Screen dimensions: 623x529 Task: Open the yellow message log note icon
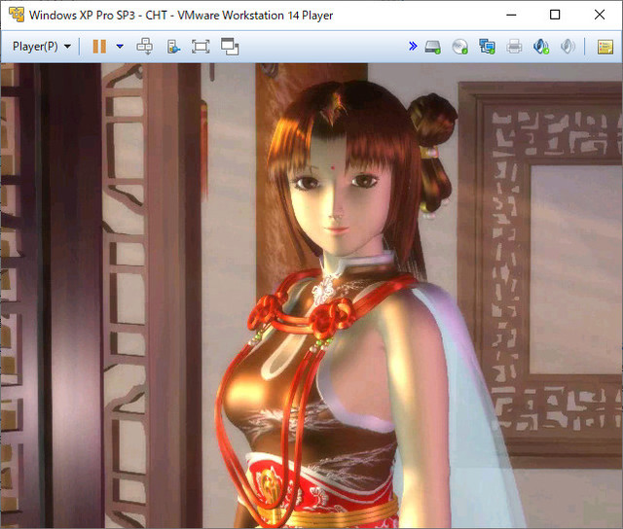605,47
